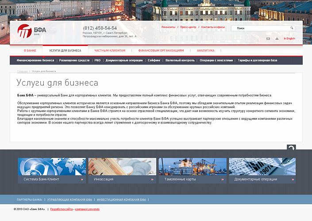Open Сейфинг submenu item
The image size is (312, 221).
coord(154,60)
